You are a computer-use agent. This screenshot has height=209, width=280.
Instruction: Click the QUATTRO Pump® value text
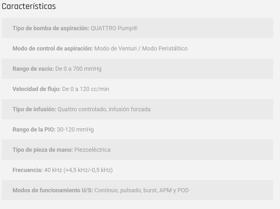pos(114,28)
